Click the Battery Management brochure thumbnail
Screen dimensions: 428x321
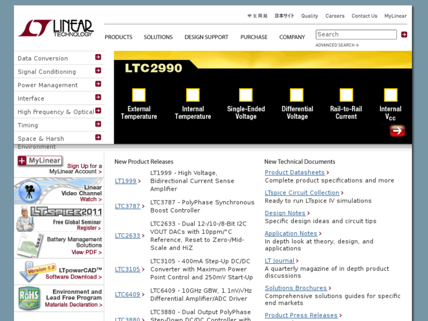(x=30, y=245)
